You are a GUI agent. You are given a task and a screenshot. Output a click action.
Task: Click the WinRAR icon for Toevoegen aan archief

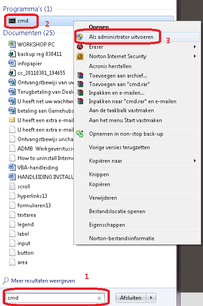(x=80, y=75)
